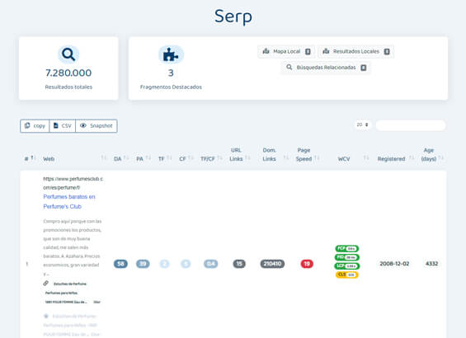Viewport: 466px width, 338px height.
Task: Copy the table with the copy button
Action: click(35, 126)
